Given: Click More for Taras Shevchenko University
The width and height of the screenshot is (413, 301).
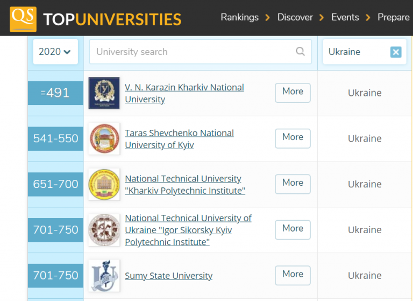Looking at the screenshot, I should [x=293, y=138].
